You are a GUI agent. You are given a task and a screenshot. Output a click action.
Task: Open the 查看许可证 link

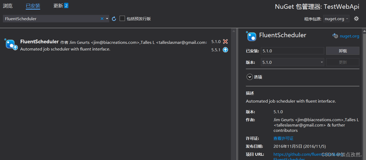pyautogui.click(x=283, y=138)
